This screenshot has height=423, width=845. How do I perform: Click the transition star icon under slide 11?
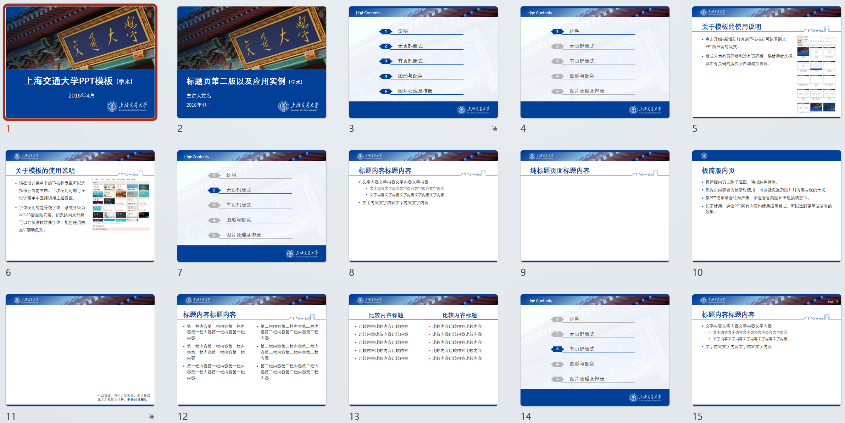(151, 416)
